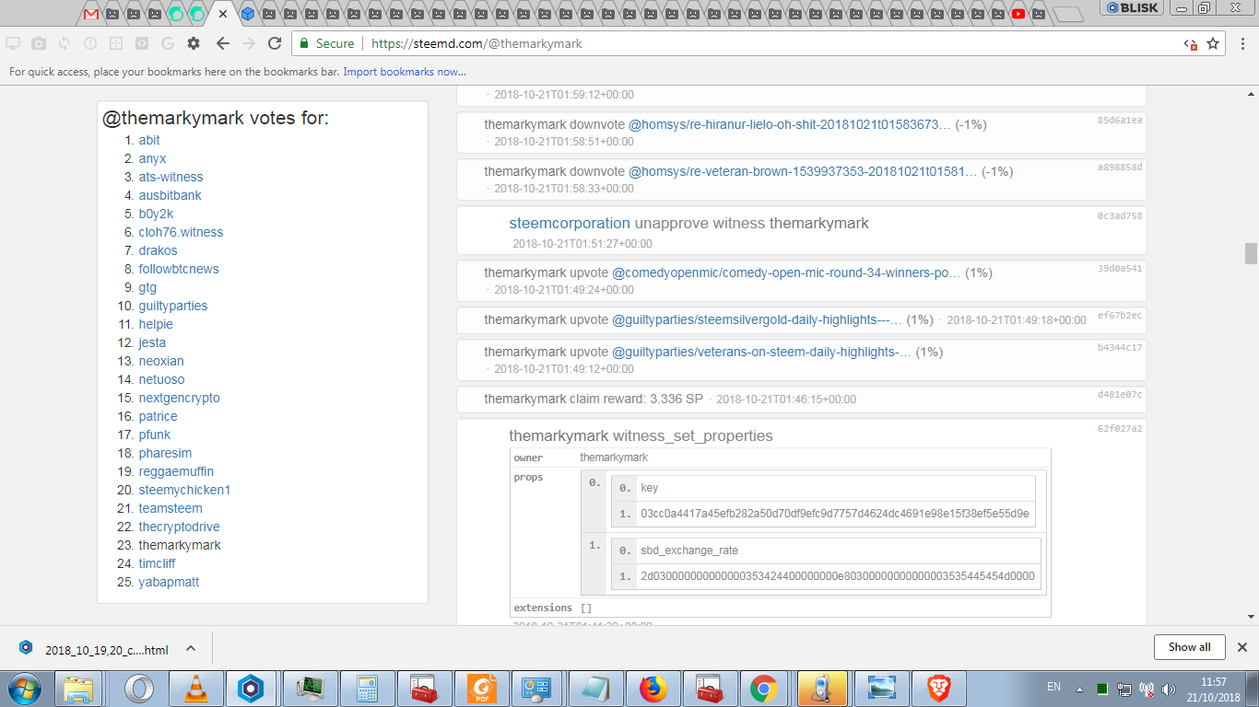Open guiltyparties in the votes list

pos(173,306)
